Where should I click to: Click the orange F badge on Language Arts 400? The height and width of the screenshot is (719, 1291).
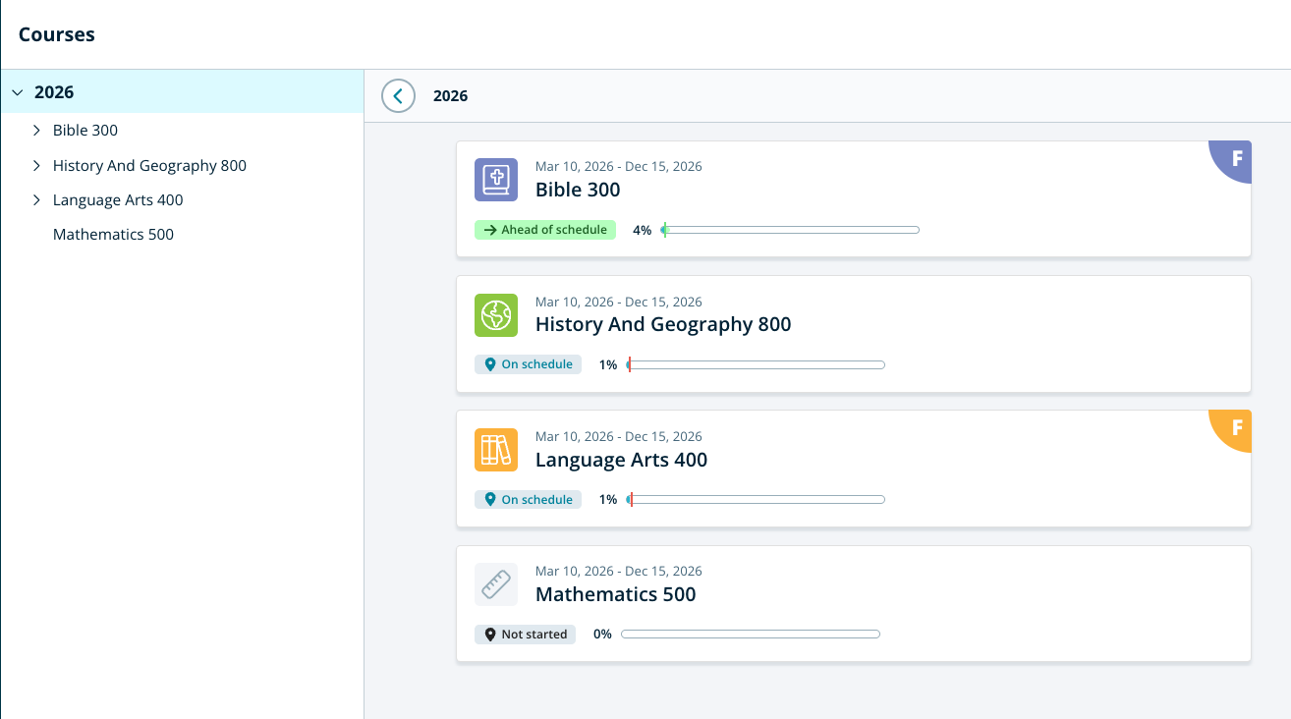[1235, 429]
